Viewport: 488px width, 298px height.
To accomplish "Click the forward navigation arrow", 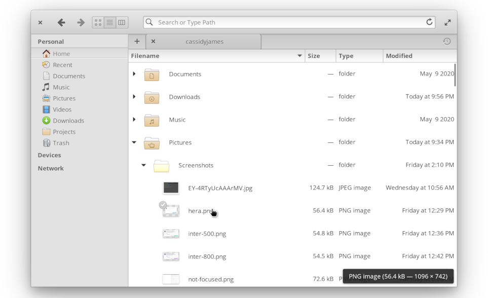I will pos(81,22).
